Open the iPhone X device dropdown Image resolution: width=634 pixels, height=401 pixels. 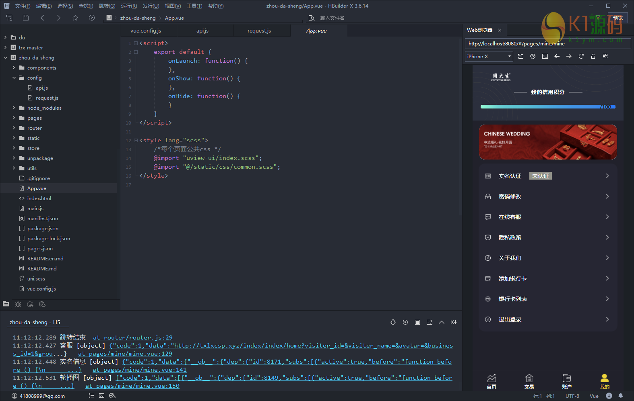[x=489, y=57]
